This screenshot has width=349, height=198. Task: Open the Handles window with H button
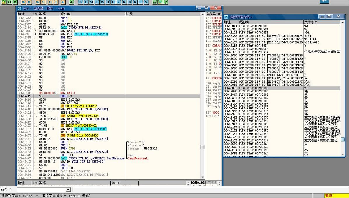pyautogui.click(x=108, y=2)
